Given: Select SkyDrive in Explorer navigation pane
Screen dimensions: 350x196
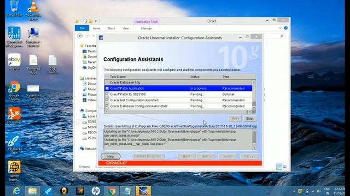Looking at the screenshot, I should click(90, 68).
